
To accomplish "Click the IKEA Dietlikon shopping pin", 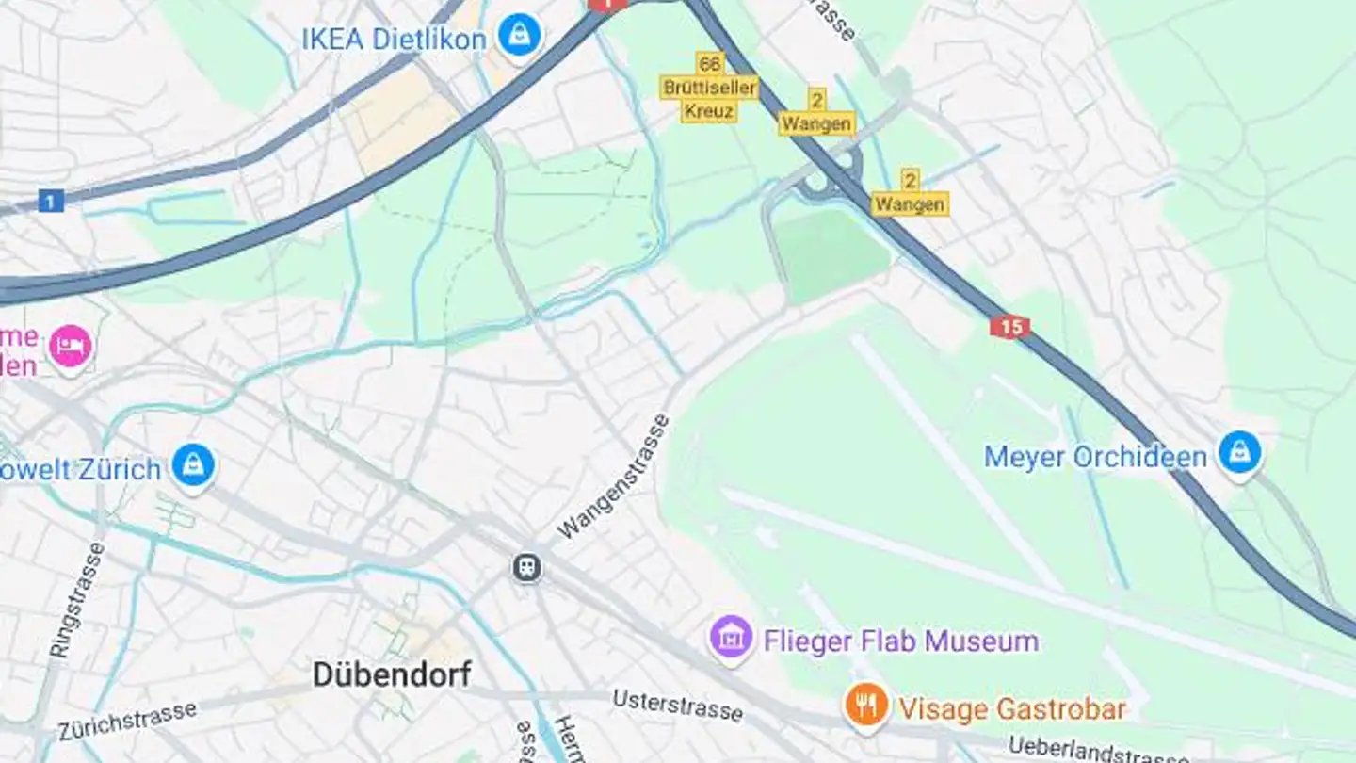I will (520, 37).
